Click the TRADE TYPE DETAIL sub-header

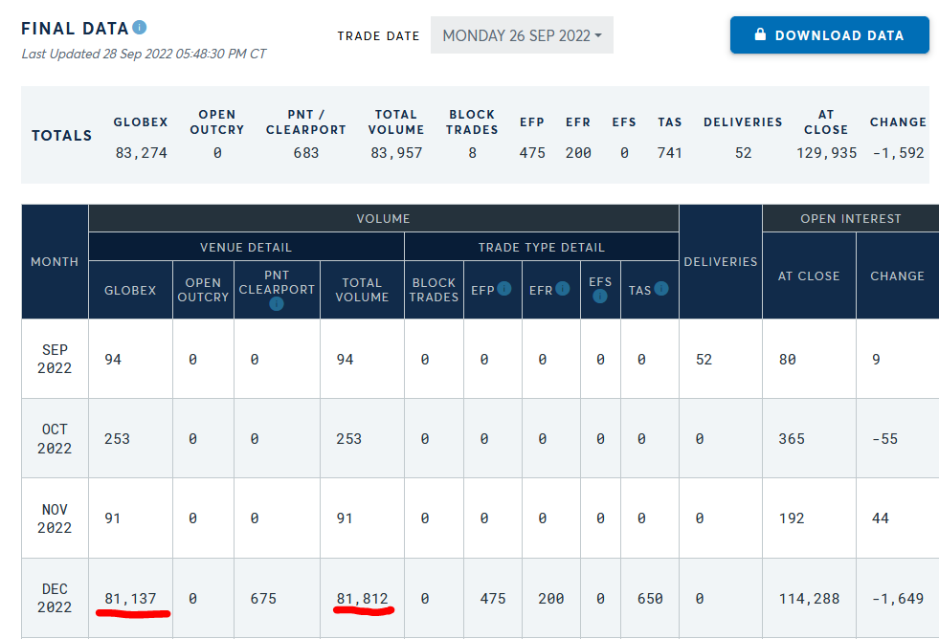tap(542, 247)
